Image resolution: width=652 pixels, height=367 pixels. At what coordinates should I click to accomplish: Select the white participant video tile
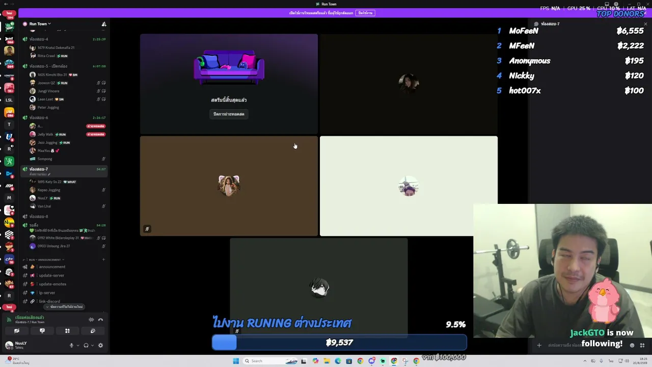(x=409, y=186)
